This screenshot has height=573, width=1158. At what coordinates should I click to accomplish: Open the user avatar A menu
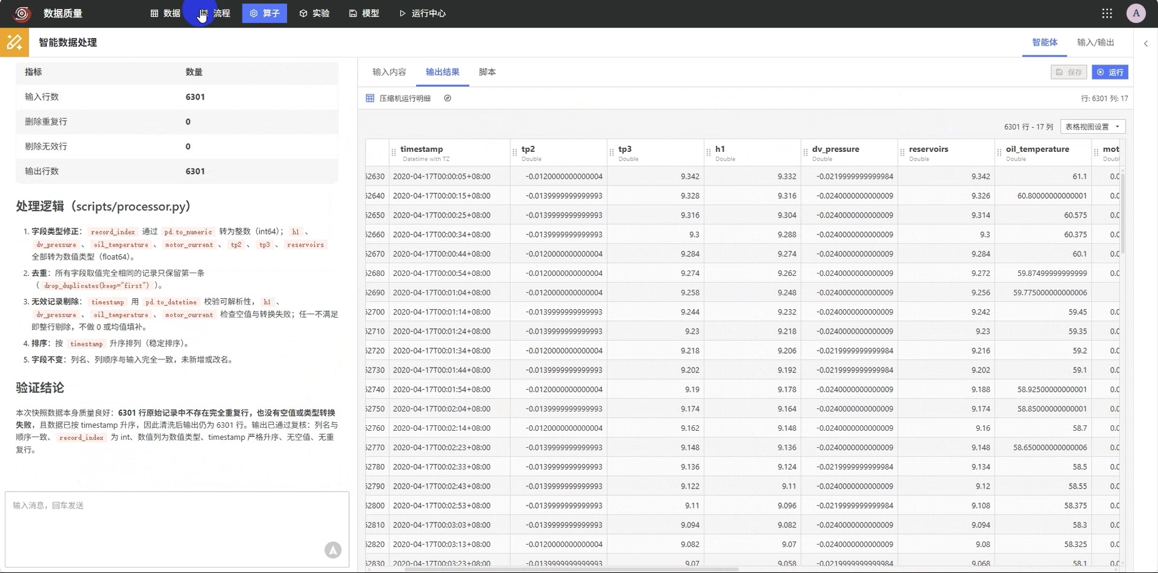pos(1136,13)
